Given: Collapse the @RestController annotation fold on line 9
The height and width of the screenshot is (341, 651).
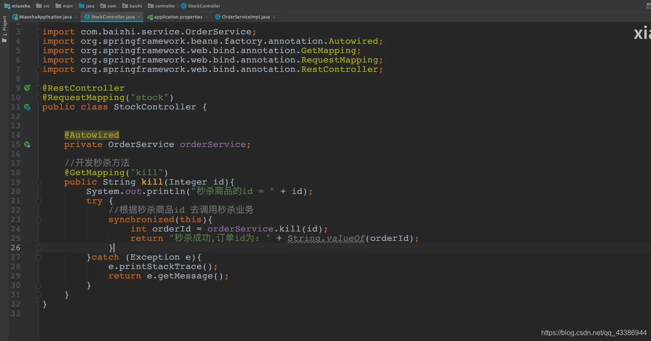Looking at the screenshot, I should (x=38, y=88).
